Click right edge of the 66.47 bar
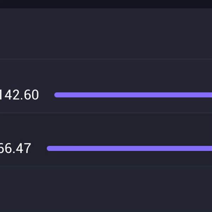 click(x=210, y=148)
